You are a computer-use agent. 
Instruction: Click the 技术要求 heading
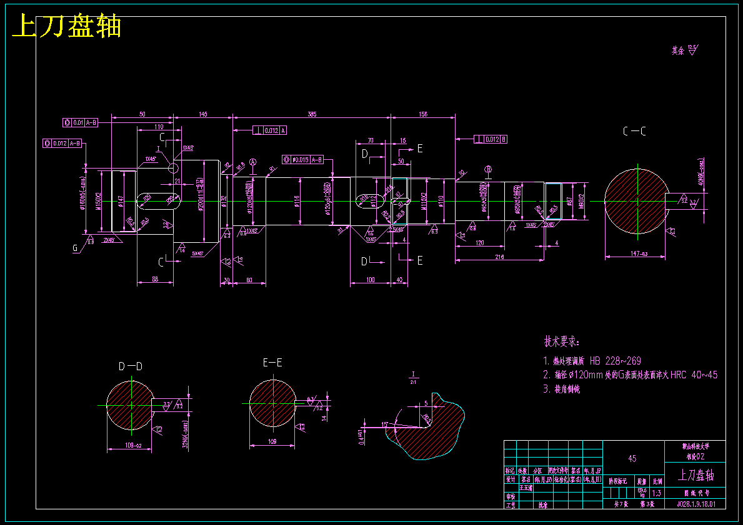[562, 342]
